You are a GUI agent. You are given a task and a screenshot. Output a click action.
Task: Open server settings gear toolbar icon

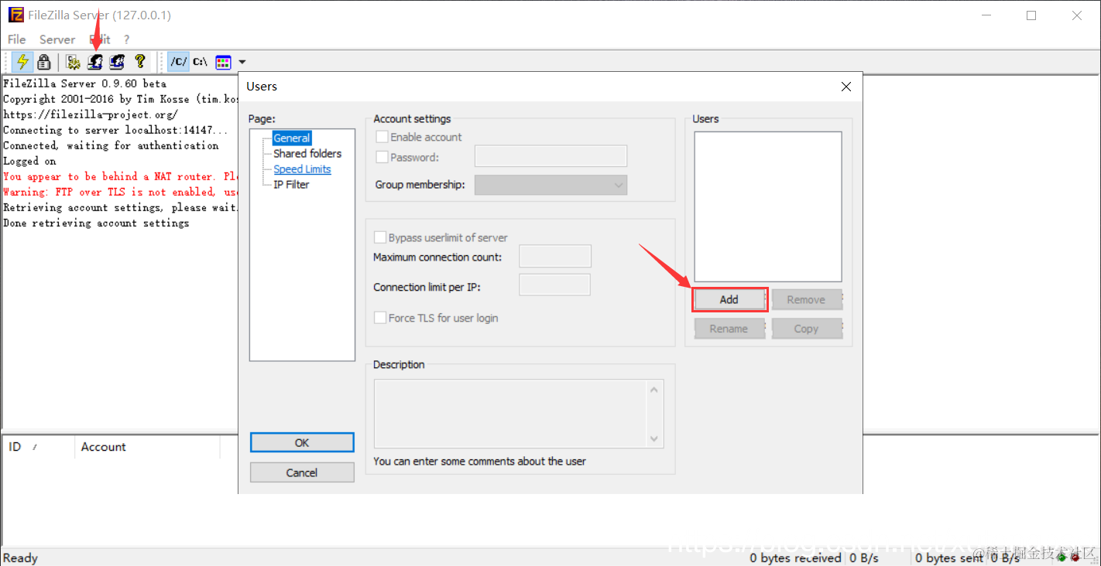coord(74,62)
